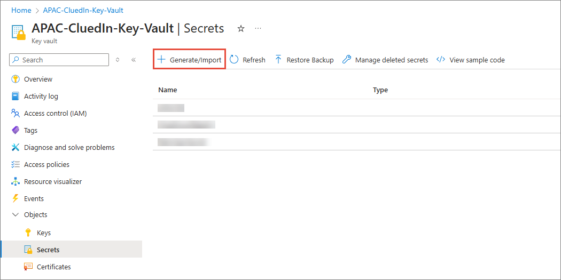Click the Generate/Import button label
The image size is (561, 280).
pyautogui.click(x=196, y=60)
